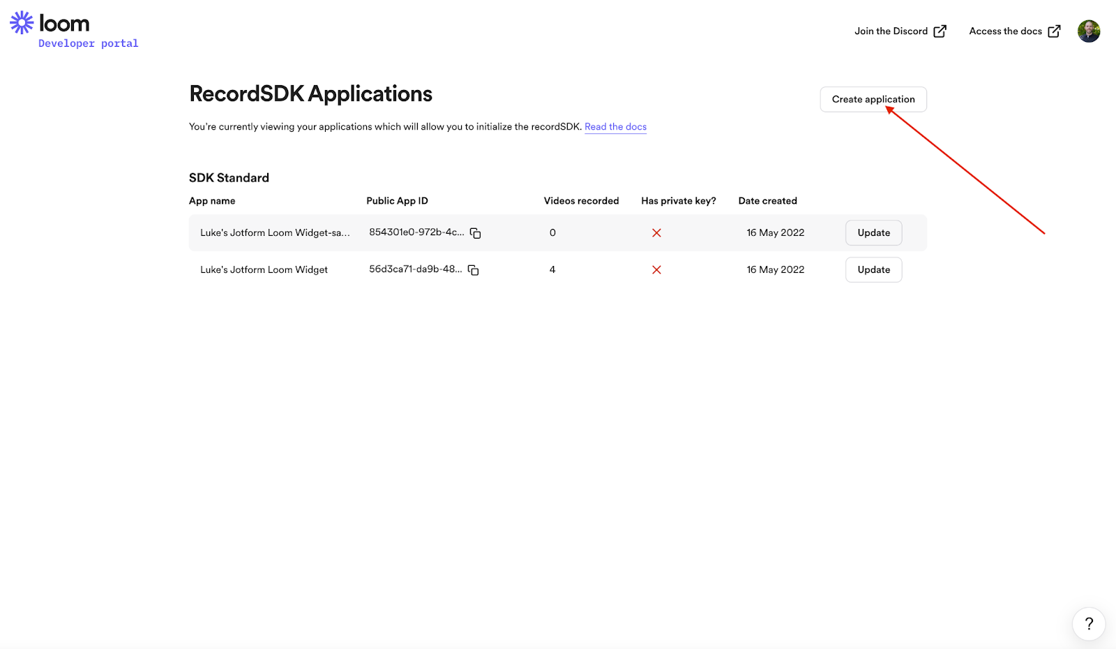
Task: Click the external-link icon beside Access the docs
Action: pos(1055,31)
